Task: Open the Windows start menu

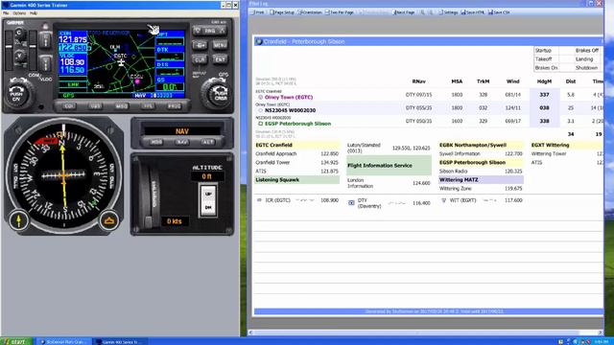Action: tap(16, 341)
